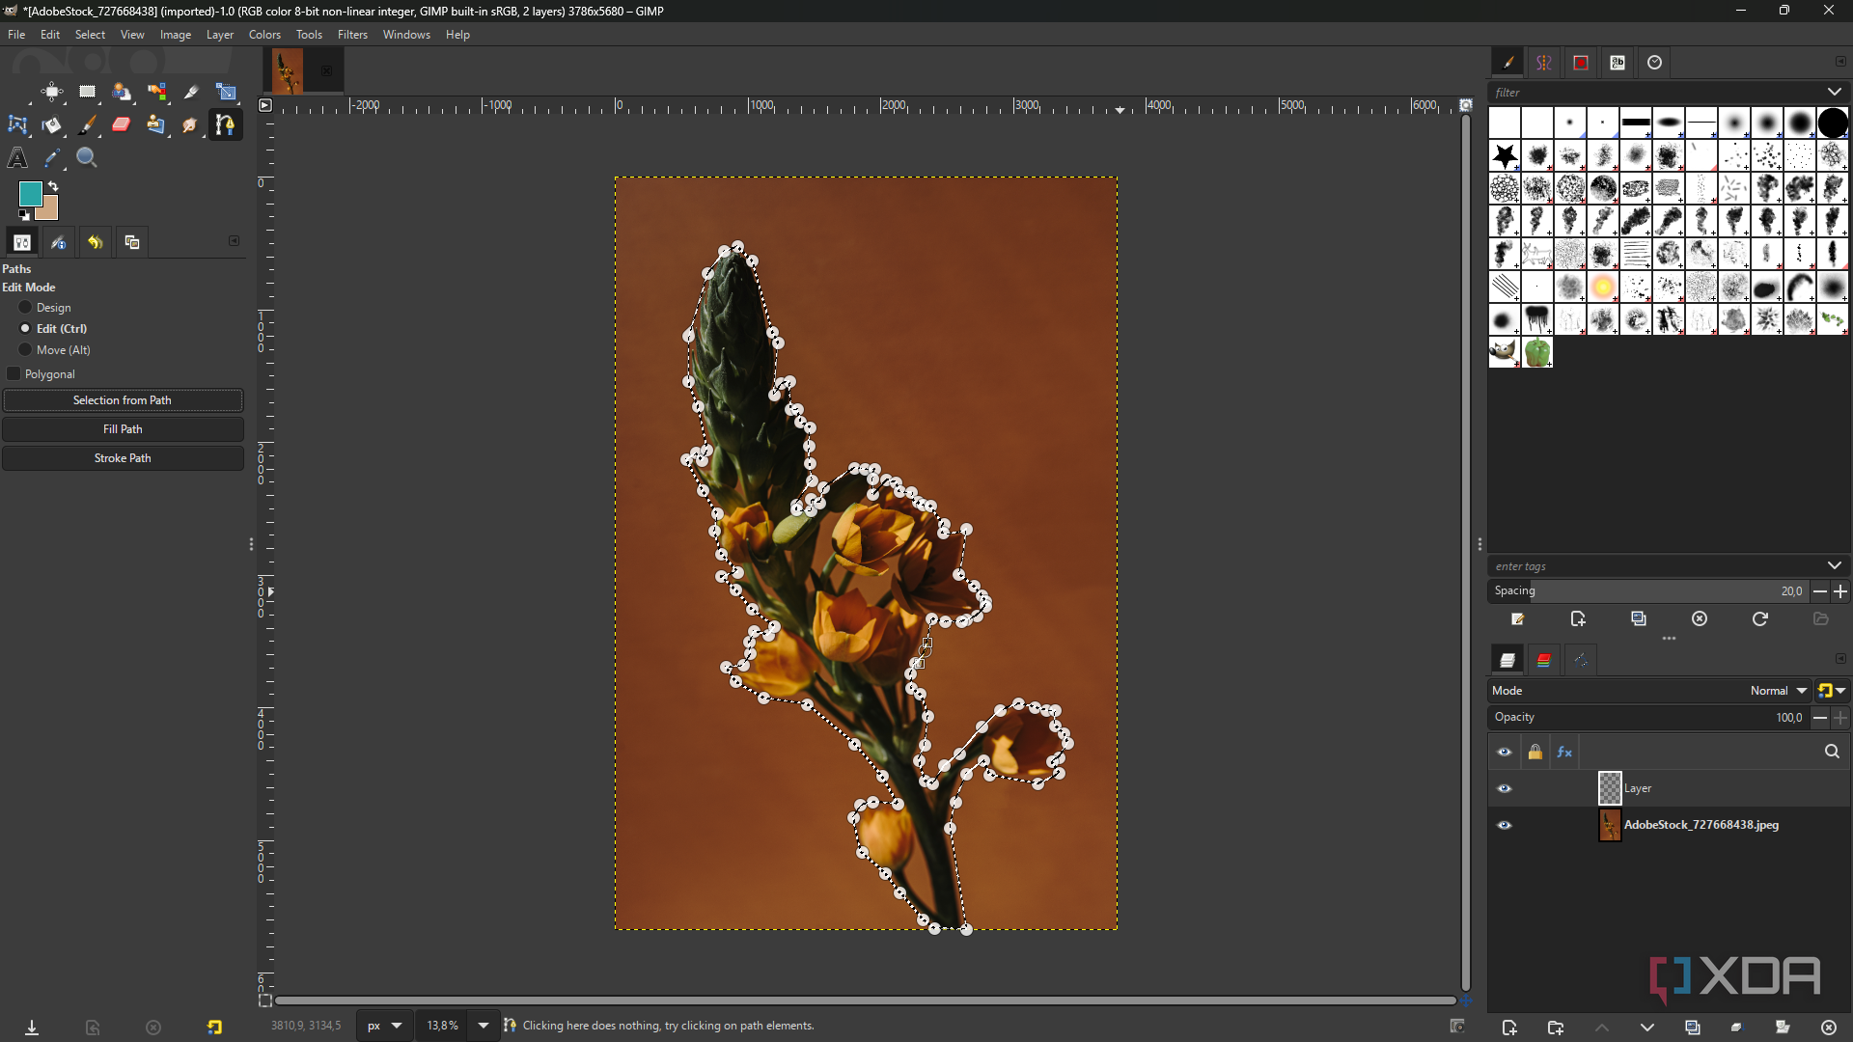
Task: Open blend mode group switcher dropdown
Action: (1831, 691)
